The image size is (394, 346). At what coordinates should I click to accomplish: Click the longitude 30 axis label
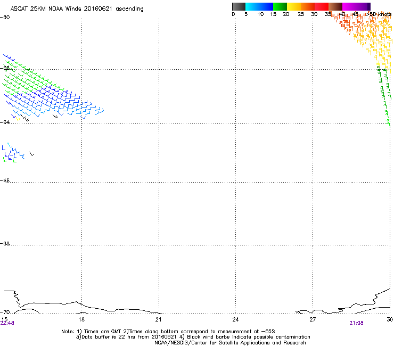(x=390, y=319)
